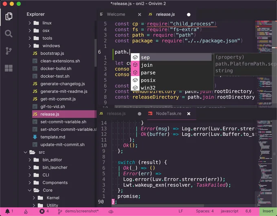Choose the sep completion item

click(x=171, y=57)
